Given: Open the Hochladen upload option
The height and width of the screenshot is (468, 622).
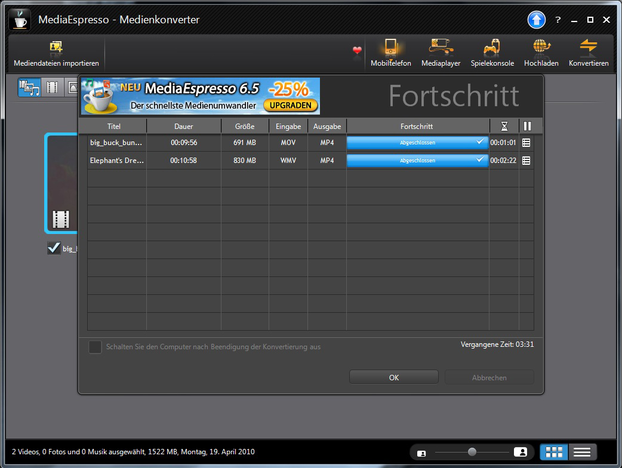Looking at the screenshot, I should [541, 53].
